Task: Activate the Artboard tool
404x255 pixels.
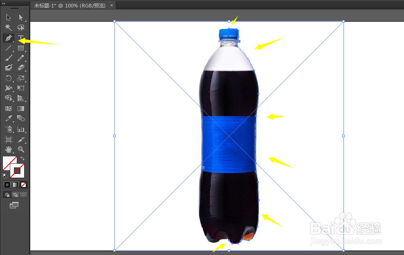Action: coord(9,140)
